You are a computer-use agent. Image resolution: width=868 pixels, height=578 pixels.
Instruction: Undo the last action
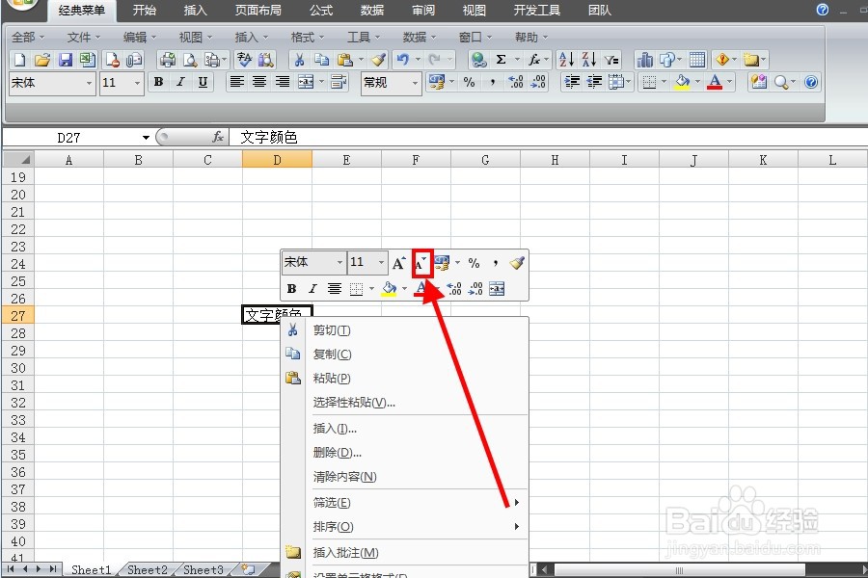(x=402, y=60)
